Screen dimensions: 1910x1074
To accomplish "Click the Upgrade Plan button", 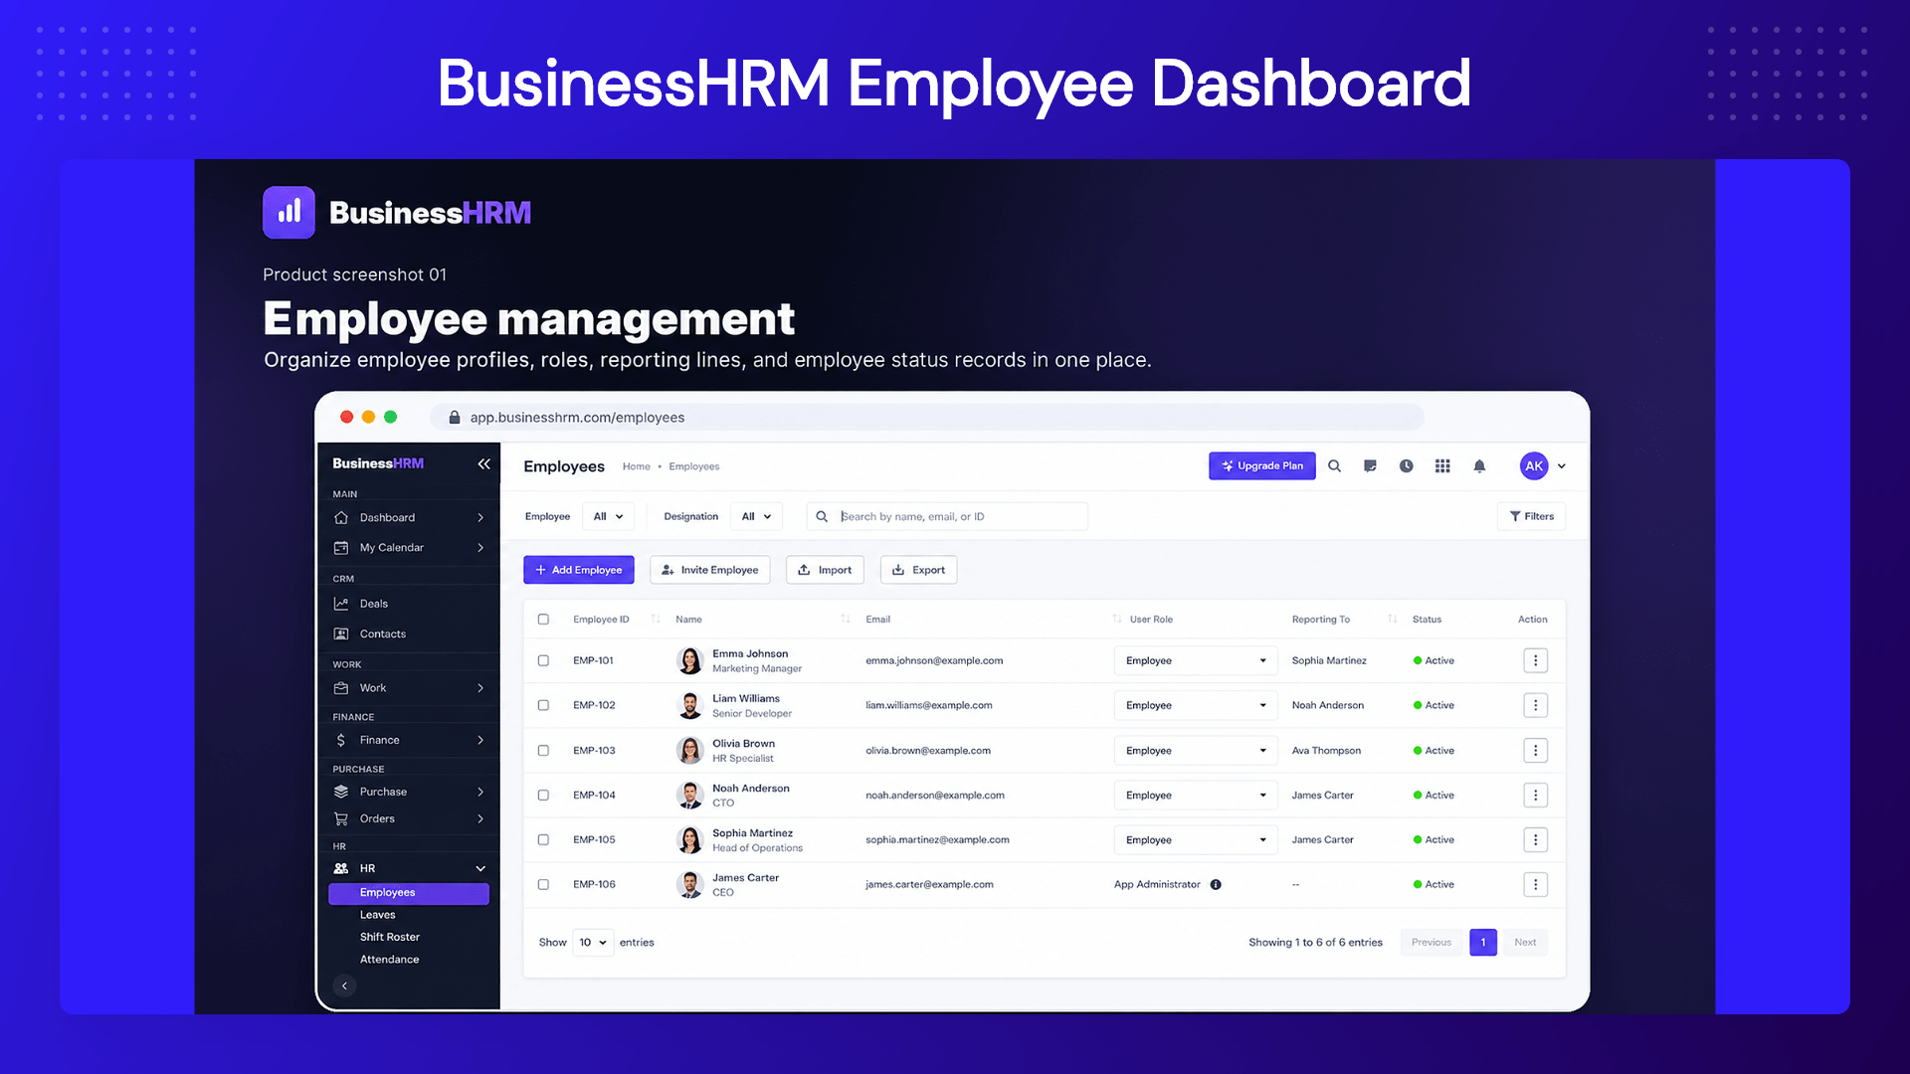I will click(1262, 465).
